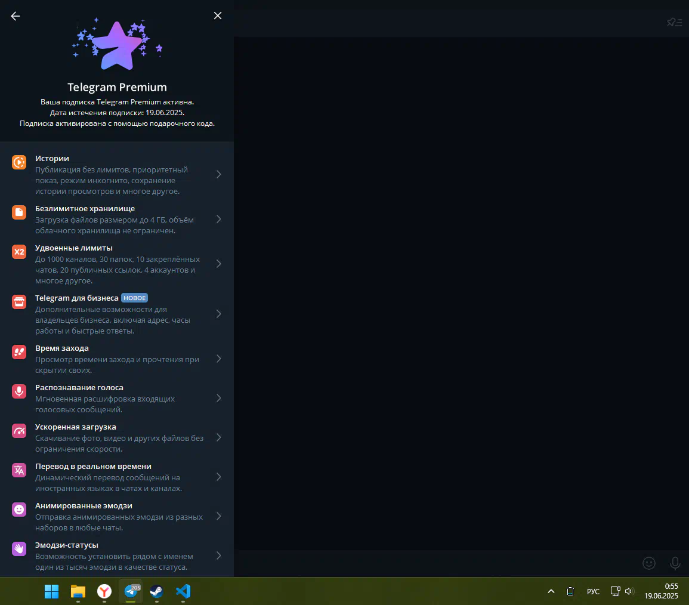Click the subscription expiry date line
The height and width of the screenshot is (605, 689).
(x=118, y=113)
